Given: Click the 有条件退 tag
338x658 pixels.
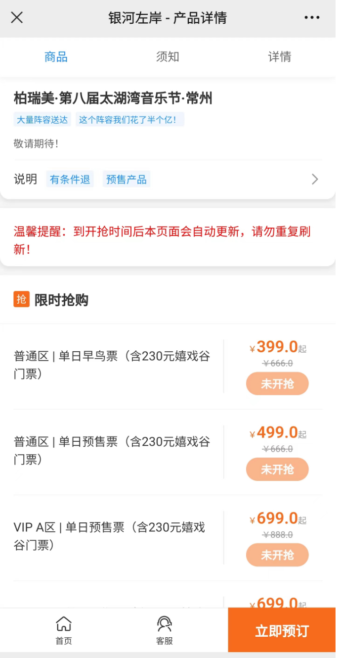Looking at the screenshot, I should pyautogui.click(x=70, y=179).
